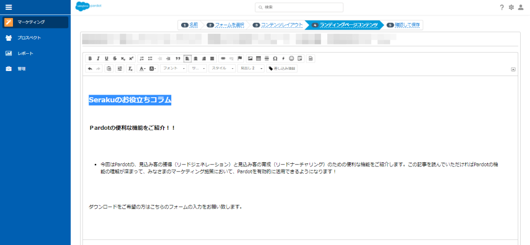Apply strikethrough formatting

click(114, 58)
